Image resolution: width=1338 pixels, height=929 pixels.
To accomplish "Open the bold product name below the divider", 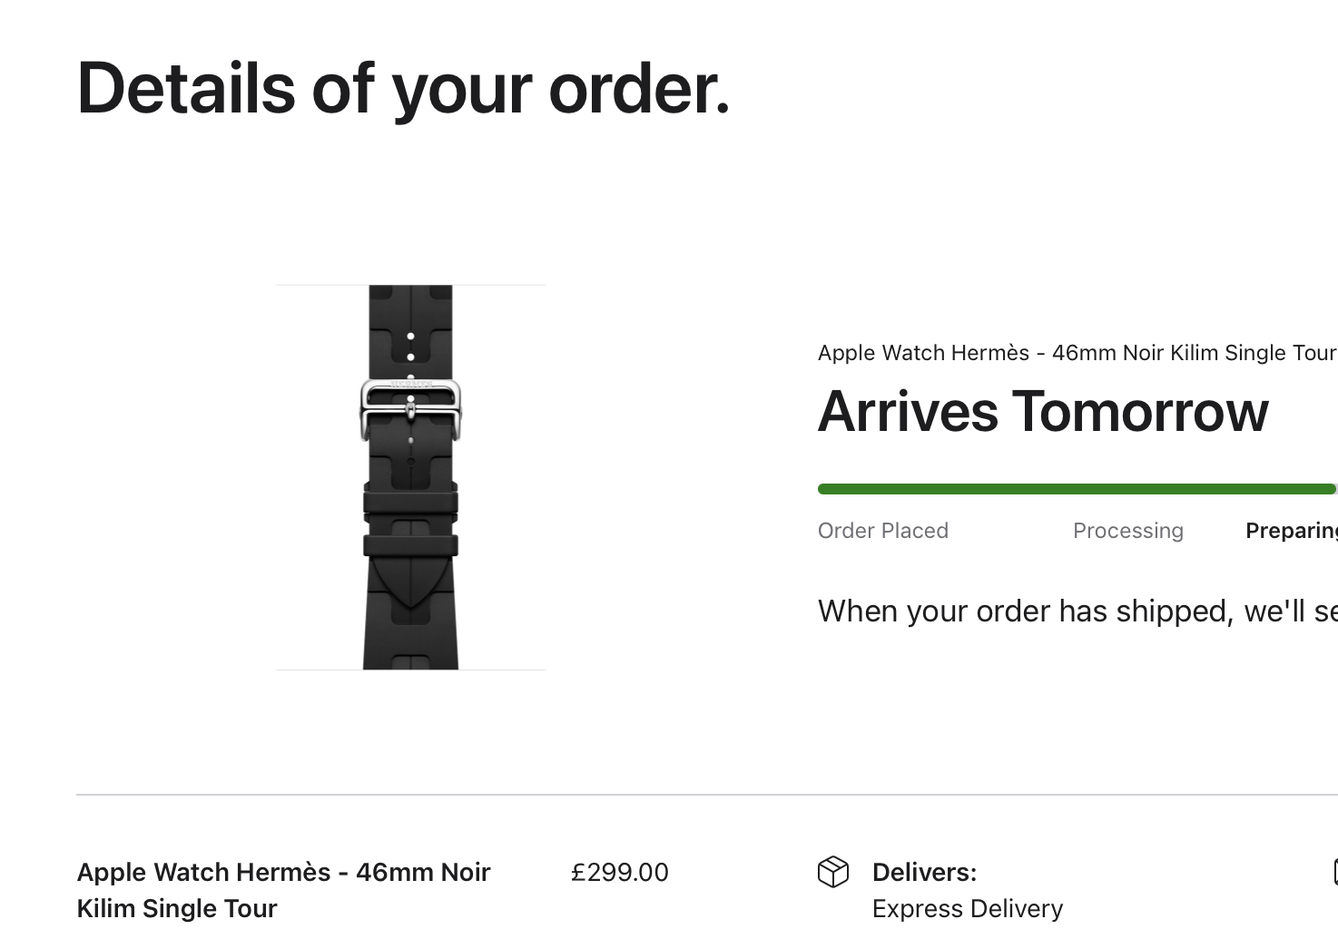I will [x=283, y=890].
